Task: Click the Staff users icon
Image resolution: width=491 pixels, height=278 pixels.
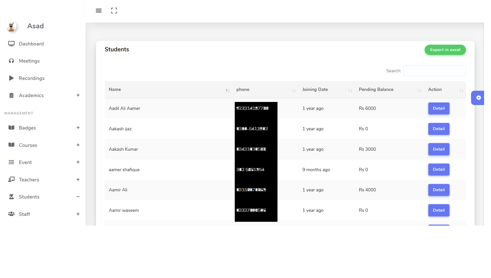Action: 11,214
